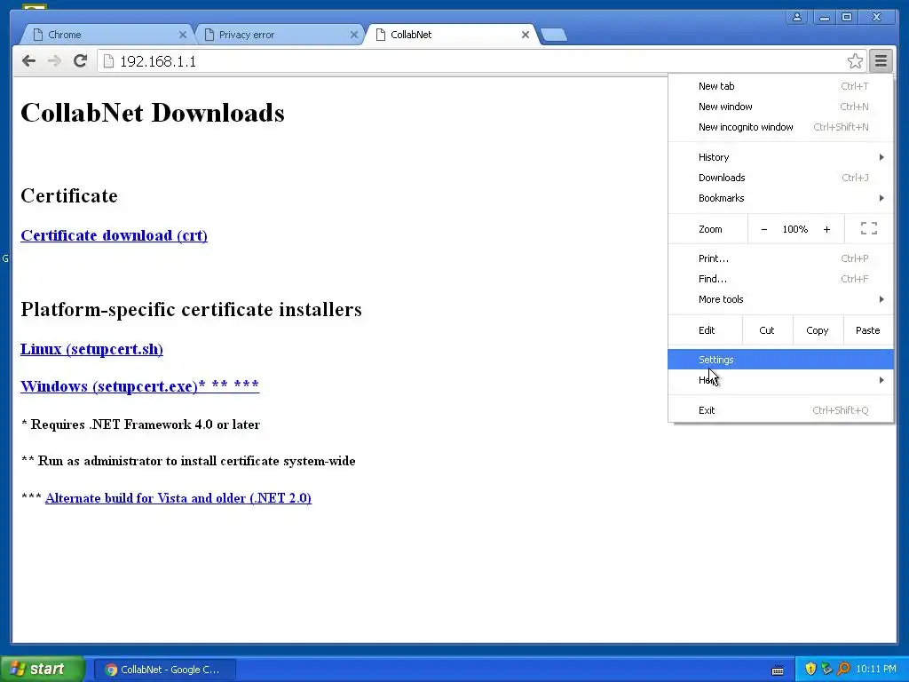Close the Chrome tab
This screenshot has height=682, width=909.
point(183,35)
